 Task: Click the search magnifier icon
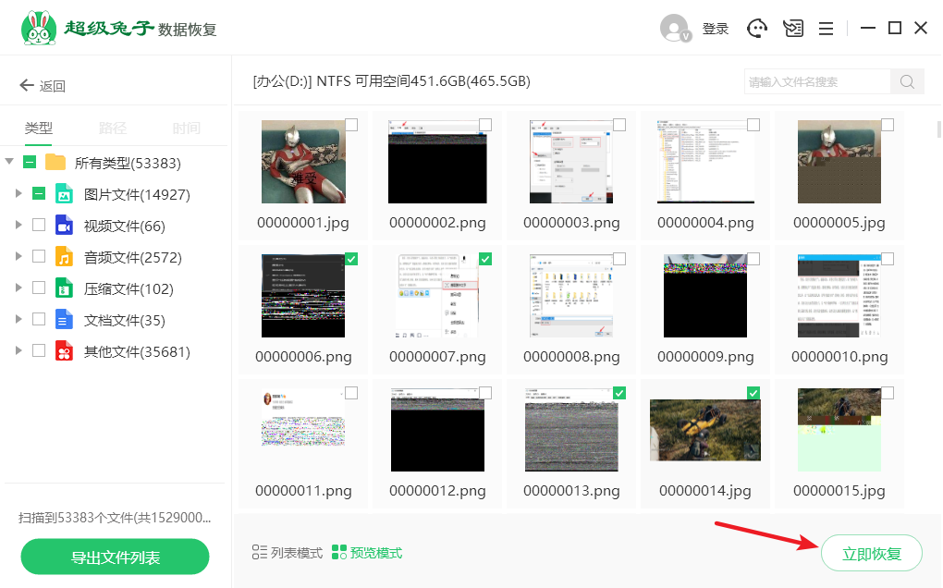tap(907, 81)
